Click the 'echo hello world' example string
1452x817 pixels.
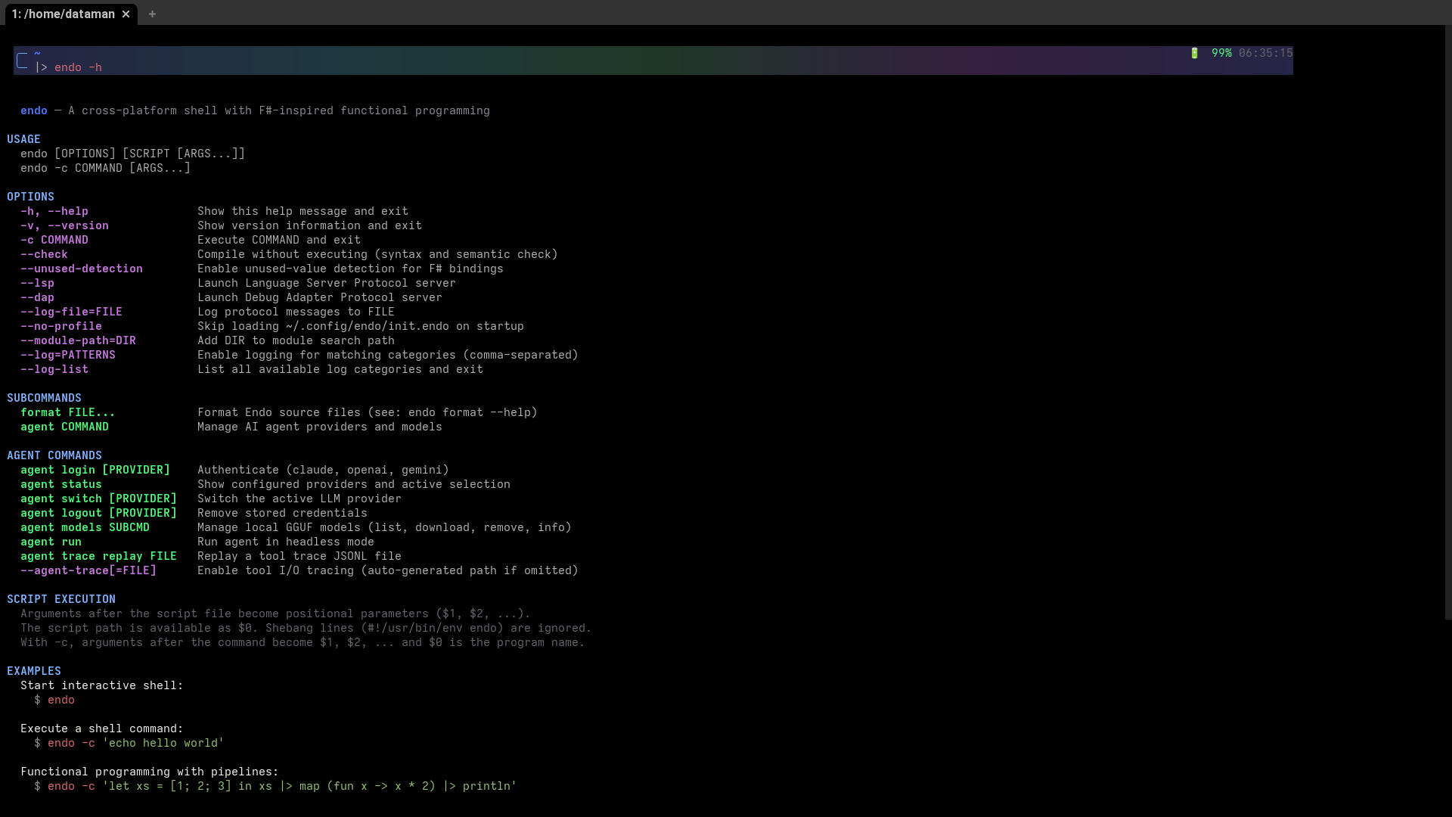tap(163, 743)
